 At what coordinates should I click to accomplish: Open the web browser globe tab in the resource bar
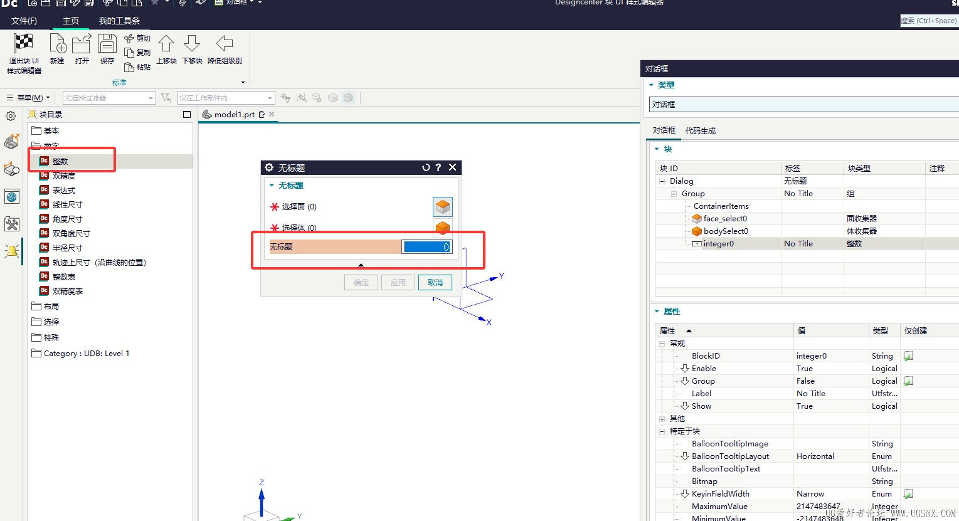click(x=11, y=197)
